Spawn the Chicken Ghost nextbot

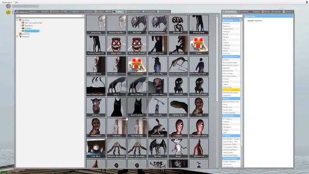(x=96, y=66)
